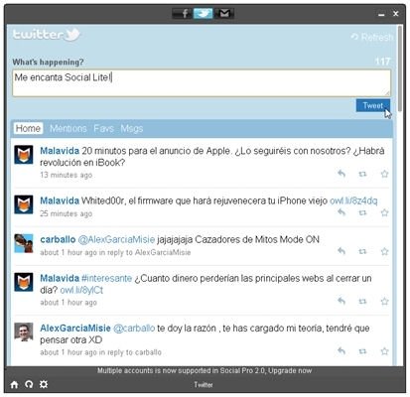This screenshot has width=410, height=397.
Task: Retweet carballo's Cazadores de Mitos tweet
Action: coord(362,252)
